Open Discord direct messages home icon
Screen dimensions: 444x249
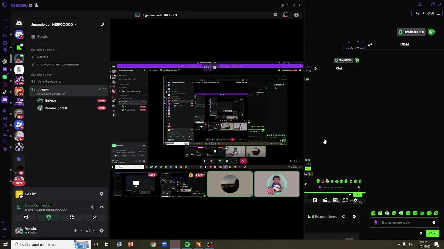19,24
